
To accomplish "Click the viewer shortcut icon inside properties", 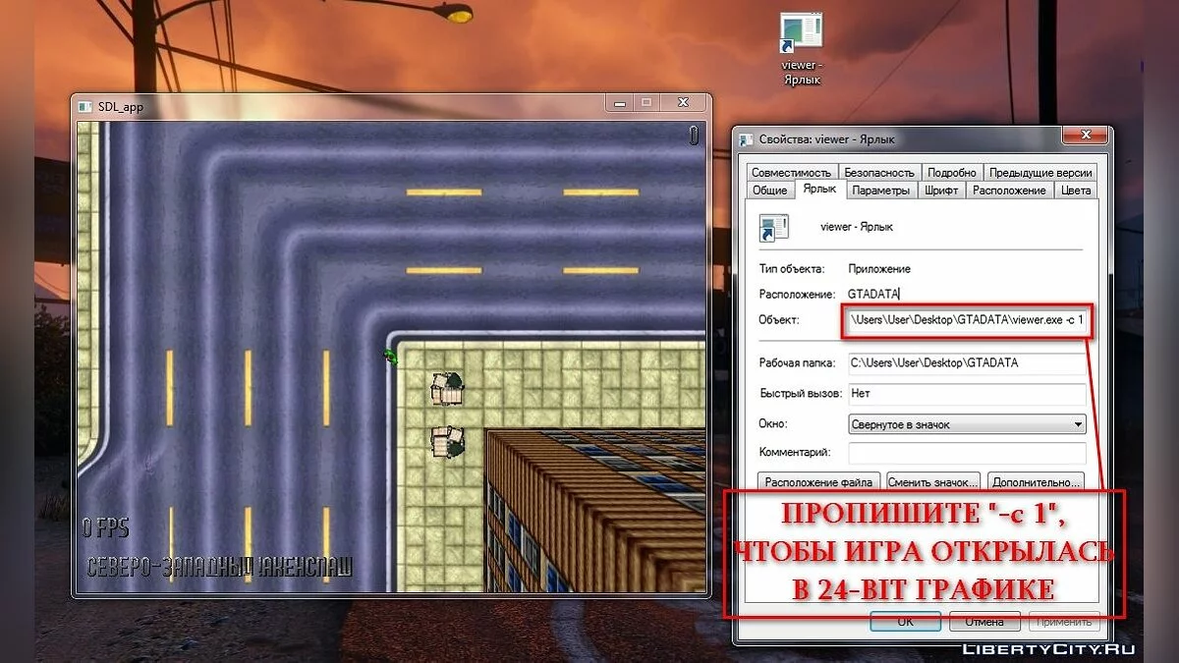I will coord(774,228).
